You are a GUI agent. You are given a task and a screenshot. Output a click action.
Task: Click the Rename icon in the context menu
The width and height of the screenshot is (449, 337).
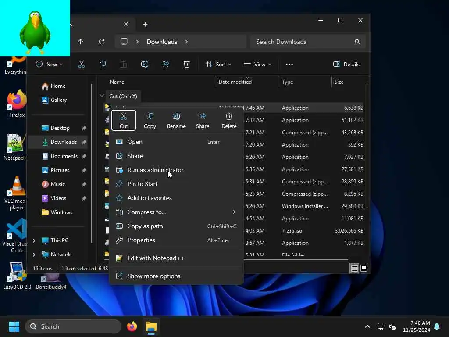(x=176, y=116)
